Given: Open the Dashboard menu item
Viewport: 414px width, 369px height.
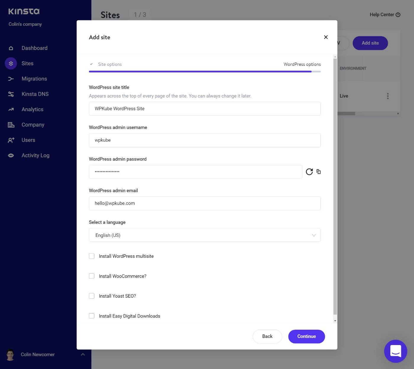Looking at the screenshot, I should tap(35, 48).
